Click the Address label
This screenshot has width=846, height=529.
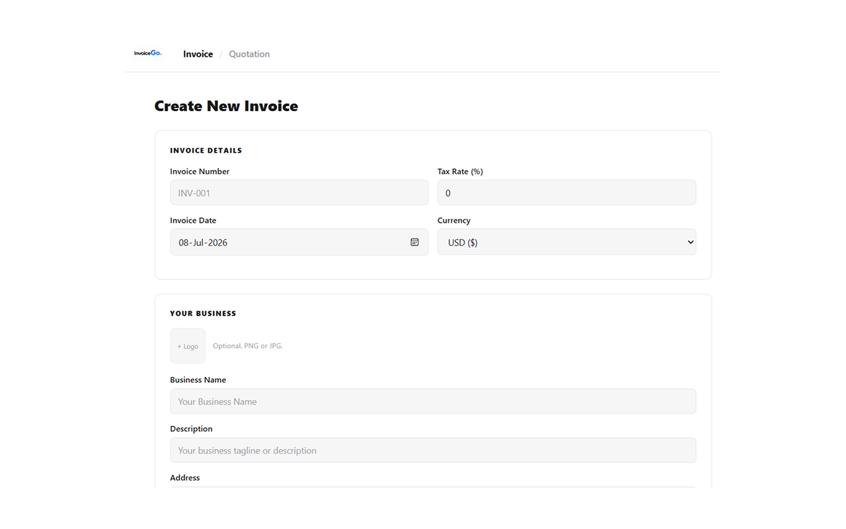184,477
